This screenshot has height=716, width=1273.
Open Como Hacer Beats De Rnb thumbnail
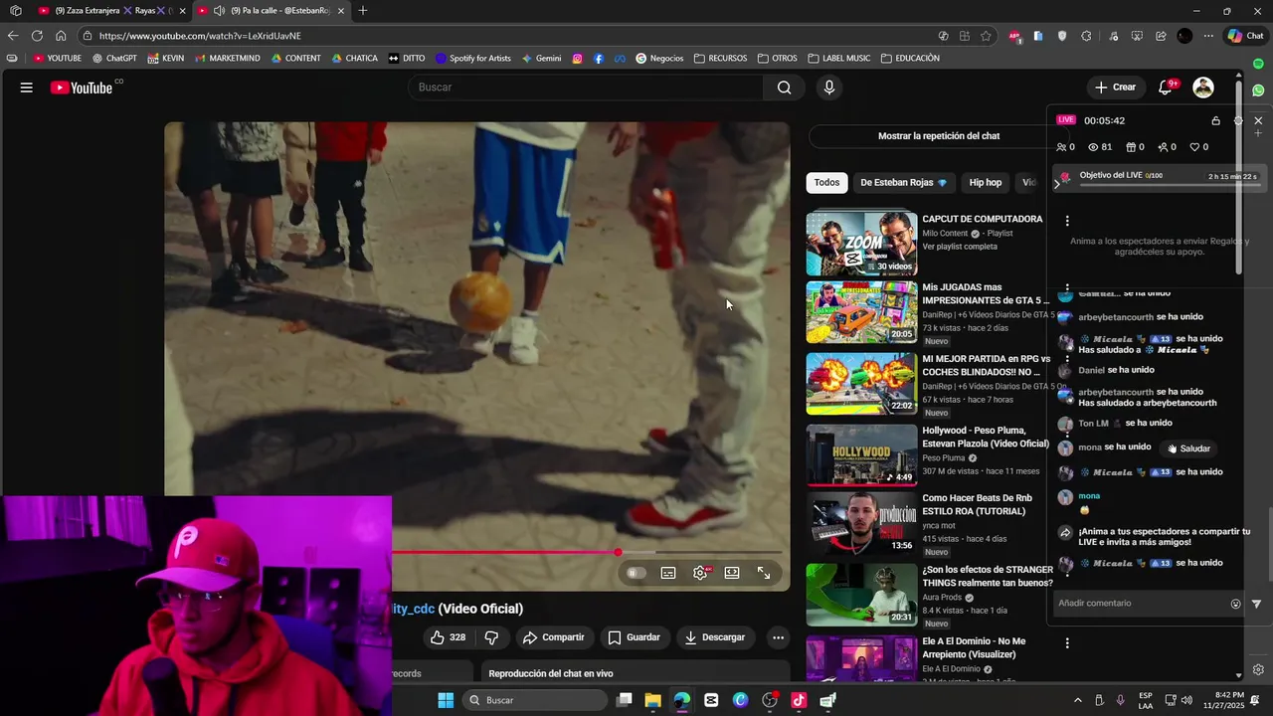coord(861,523)
